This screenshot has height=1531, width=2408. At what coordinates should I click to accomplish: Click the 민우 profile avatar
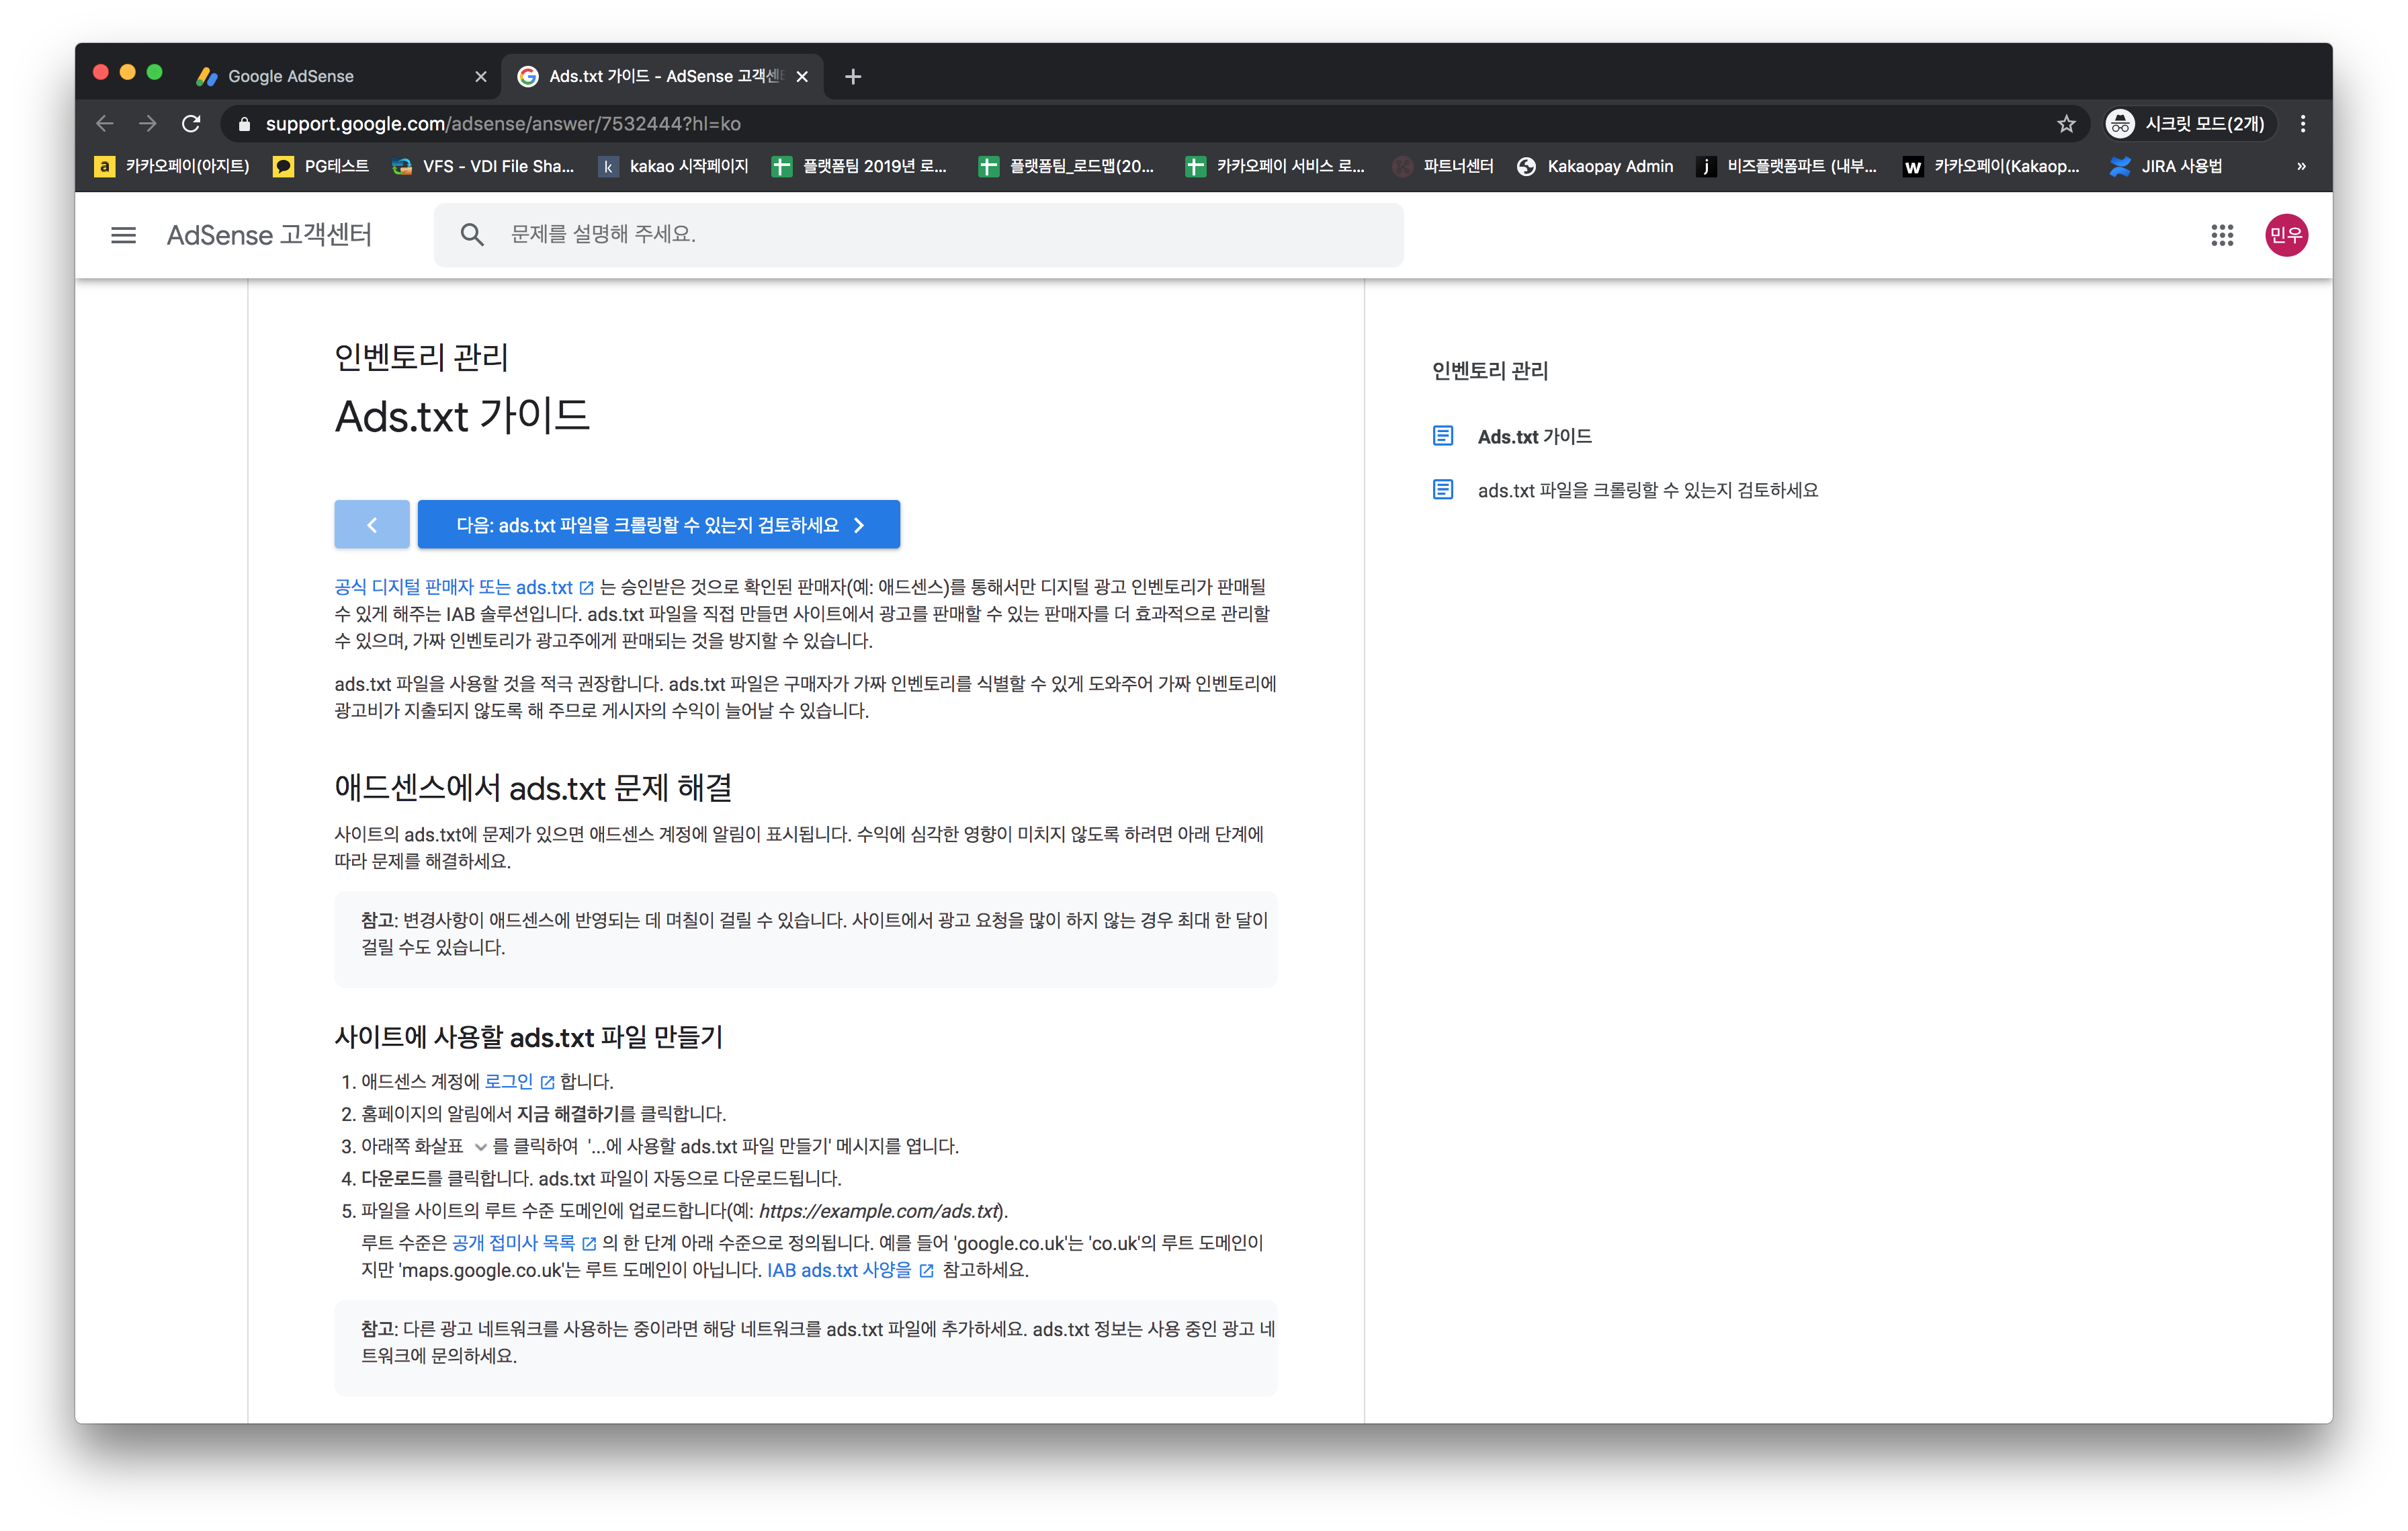point(2285,235)
